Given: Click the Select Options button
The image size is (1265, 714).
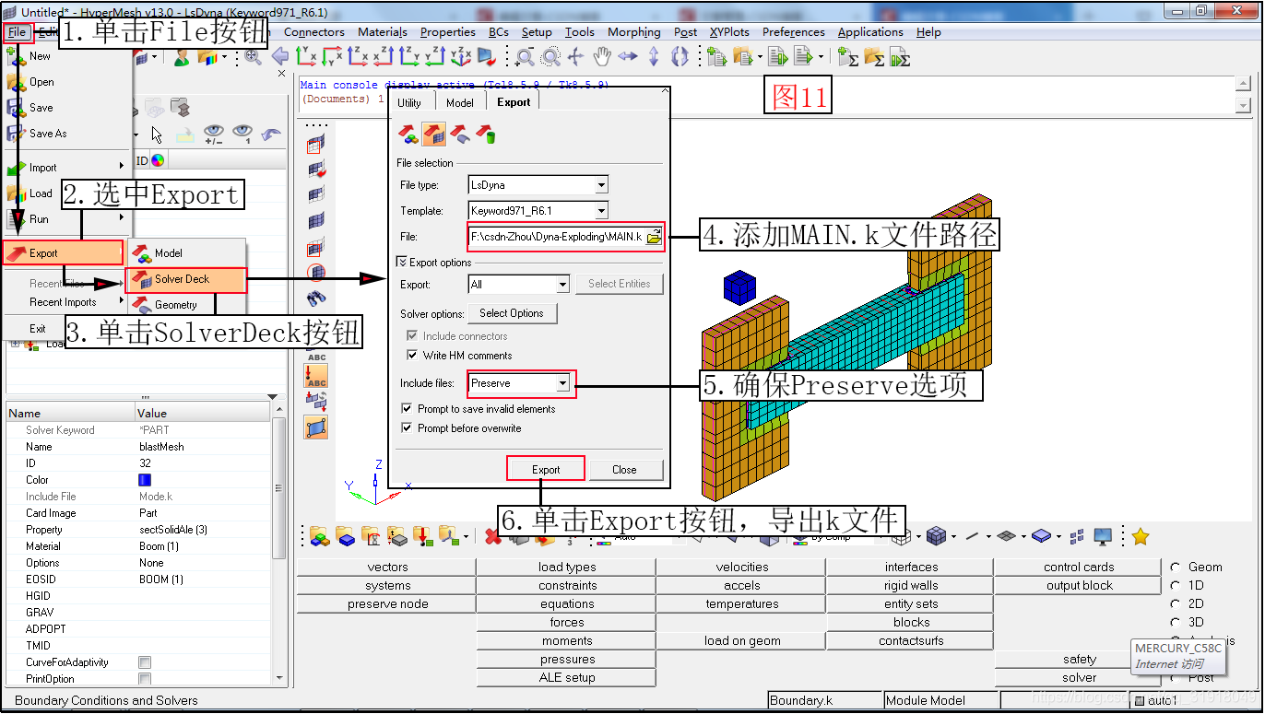Looking at the screenshot, I should pos(512,313).
